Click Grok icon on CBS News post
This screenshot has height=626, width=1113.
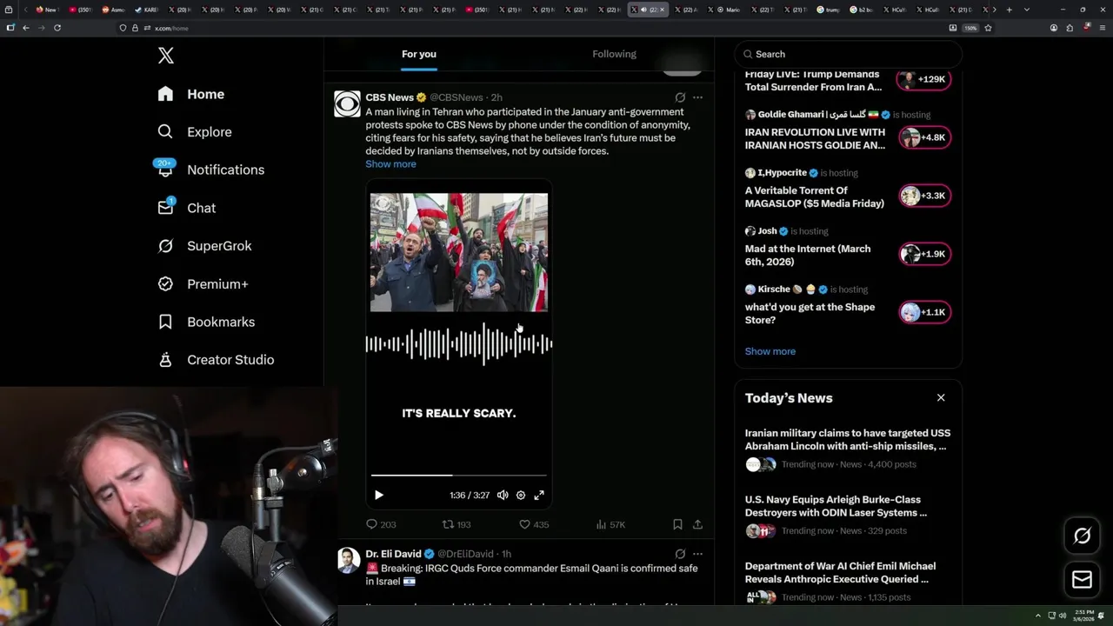680,97
